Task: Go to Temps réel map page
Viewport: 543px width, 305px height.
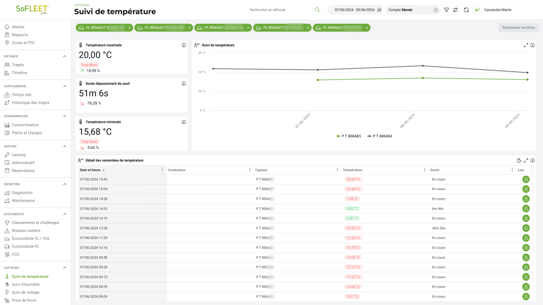Action: (x=21, y=95)
